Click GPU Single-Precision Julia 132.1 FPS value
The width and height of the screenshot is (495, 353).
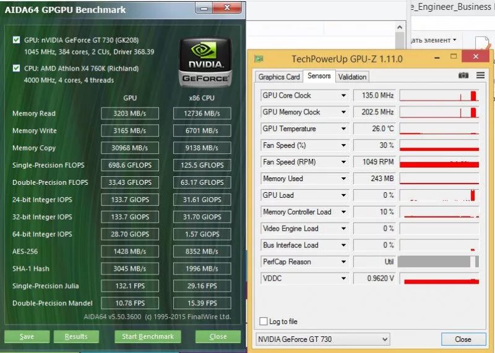[x=130, y=286]
